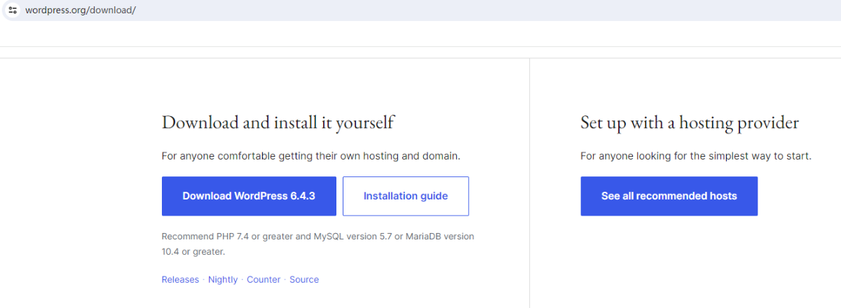
Task: Click the Download WordPress 6.4.3 button
Action: [249, 196]
